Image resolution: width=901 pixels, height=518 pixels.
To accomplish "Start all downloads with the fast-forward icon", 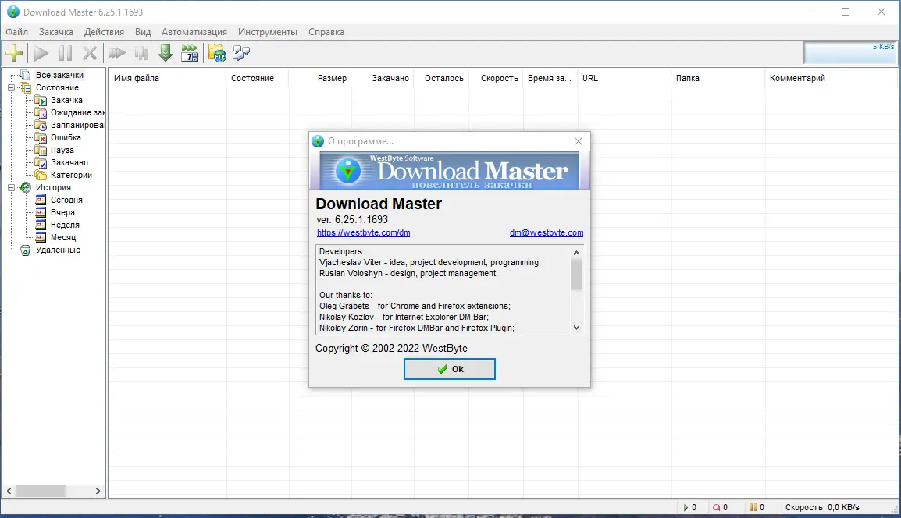I will tap(117, 53).
